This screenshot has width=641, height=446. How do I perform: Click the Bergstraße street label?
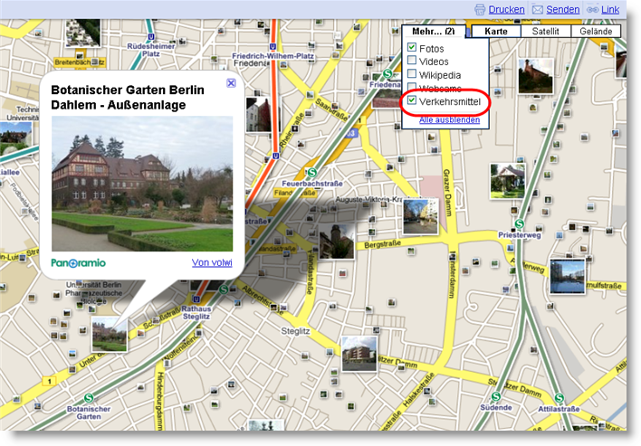coord(383,244)
